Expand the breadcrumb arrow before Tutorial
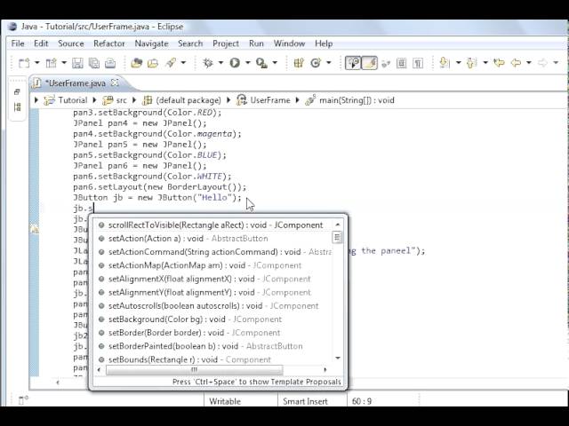 pyautogui.click(x=36, y=100)
